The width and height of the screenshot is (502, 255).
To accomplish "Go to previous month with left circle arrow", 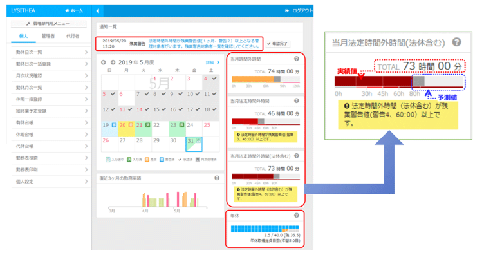I will (x=104, y=62).
